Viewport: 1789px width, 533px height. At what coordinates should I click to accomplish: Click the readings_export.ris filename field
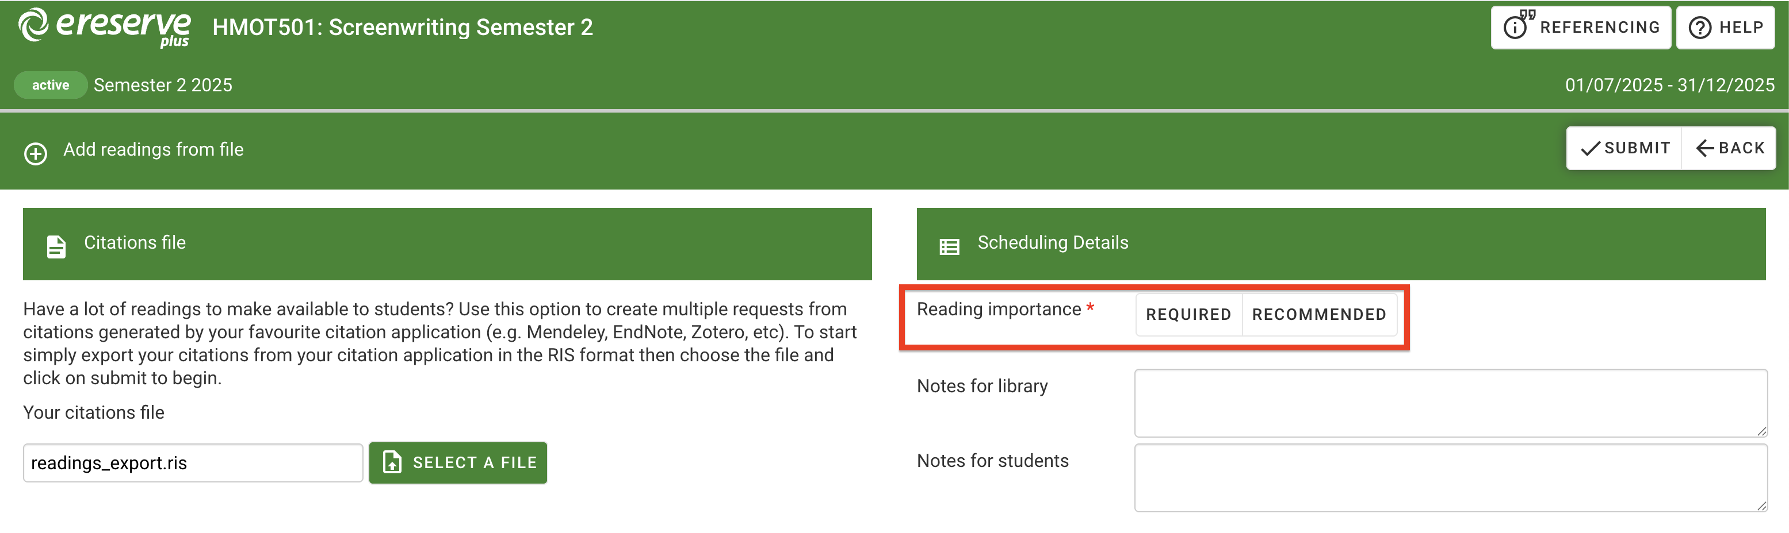pyautogui.click(x=192, y=462)
